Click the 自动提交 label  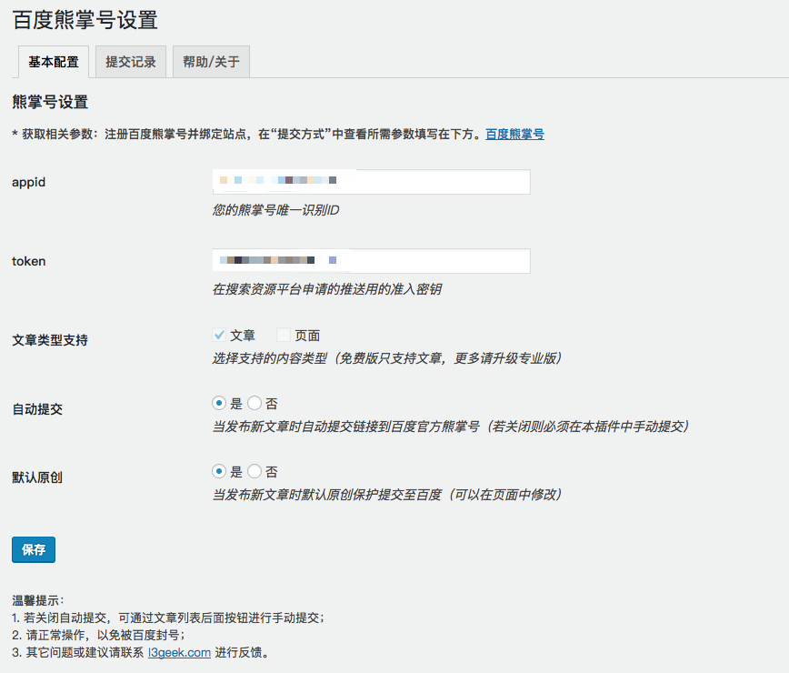37,409
